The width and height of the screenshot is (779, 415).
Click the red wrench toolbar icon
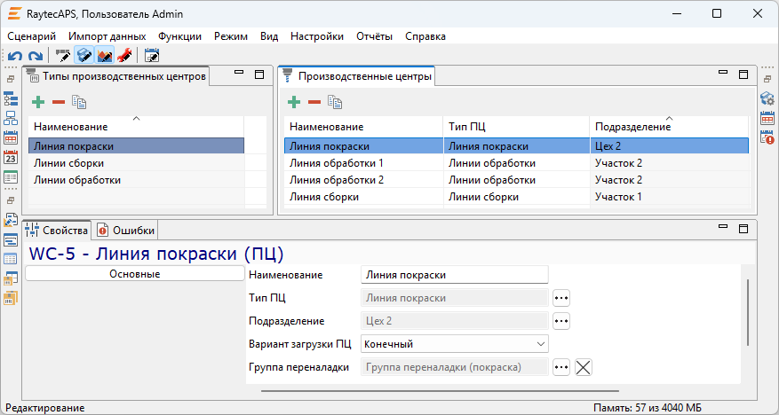pyautogui.click(x=124, y=56)
